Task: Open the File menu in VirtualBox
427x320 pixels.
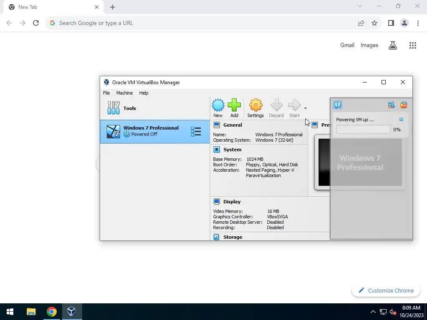Action: (x=106, y=93)
